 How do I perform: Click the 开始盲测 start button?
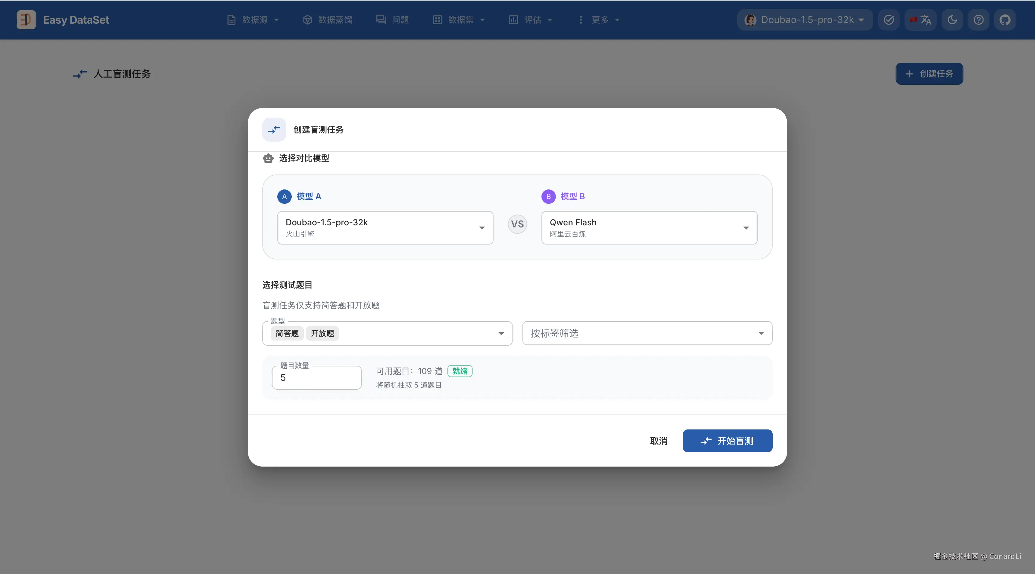pos(727,441)
